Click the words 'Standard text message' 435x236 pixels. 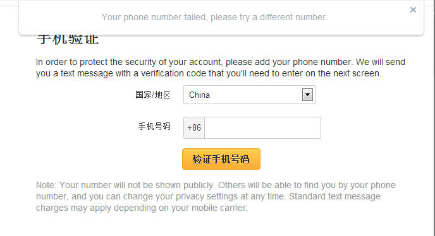click(x=334, y=196)
